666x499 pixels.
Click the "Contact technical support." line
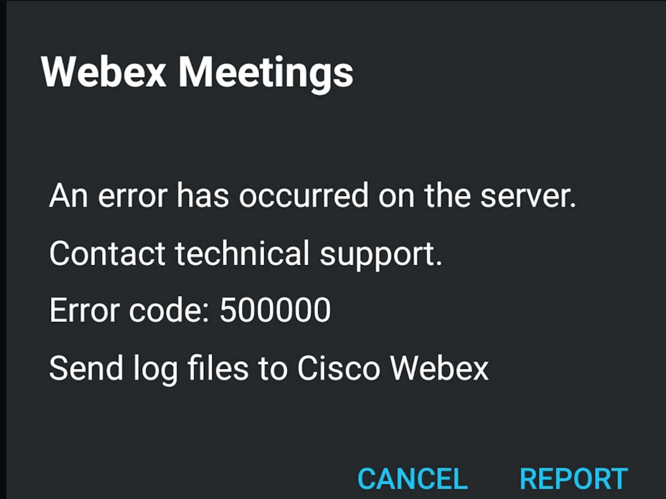point(245,253)
